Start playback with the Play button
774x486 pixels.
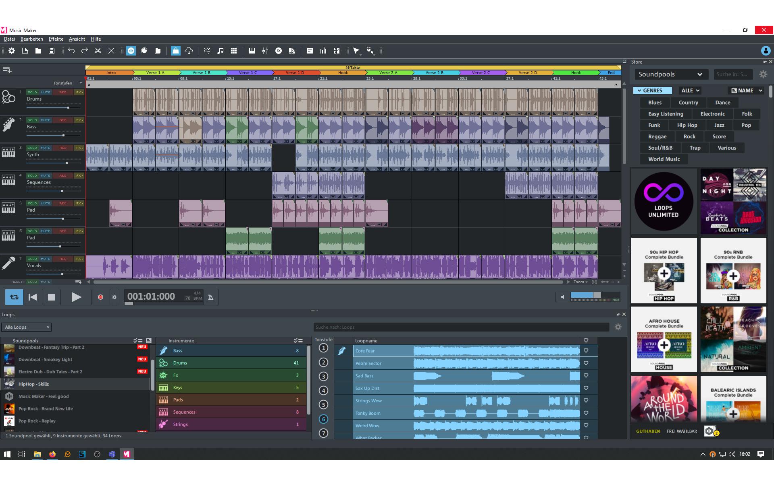76,297
